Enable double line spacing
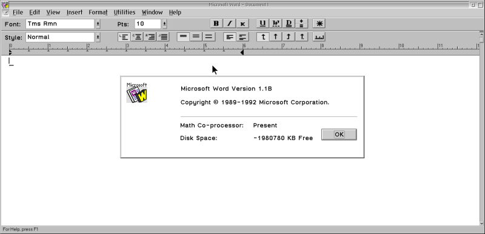Viewport: 485px width, 234px height. 209,37
